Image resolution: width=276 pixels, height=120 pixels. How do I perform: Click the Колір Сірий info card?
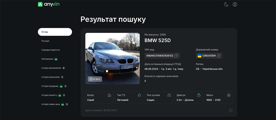tap(99, 97)
